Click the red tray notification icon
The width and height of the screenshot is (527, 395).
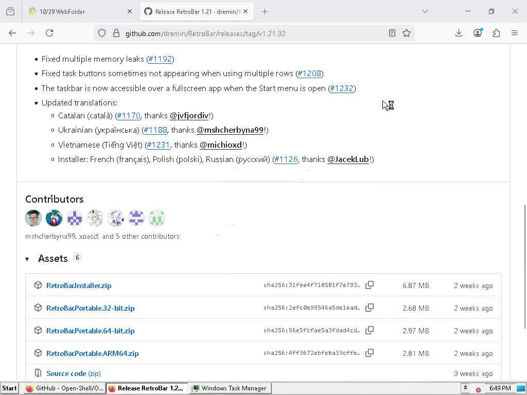pyautogui.click(x=478, y=390)
